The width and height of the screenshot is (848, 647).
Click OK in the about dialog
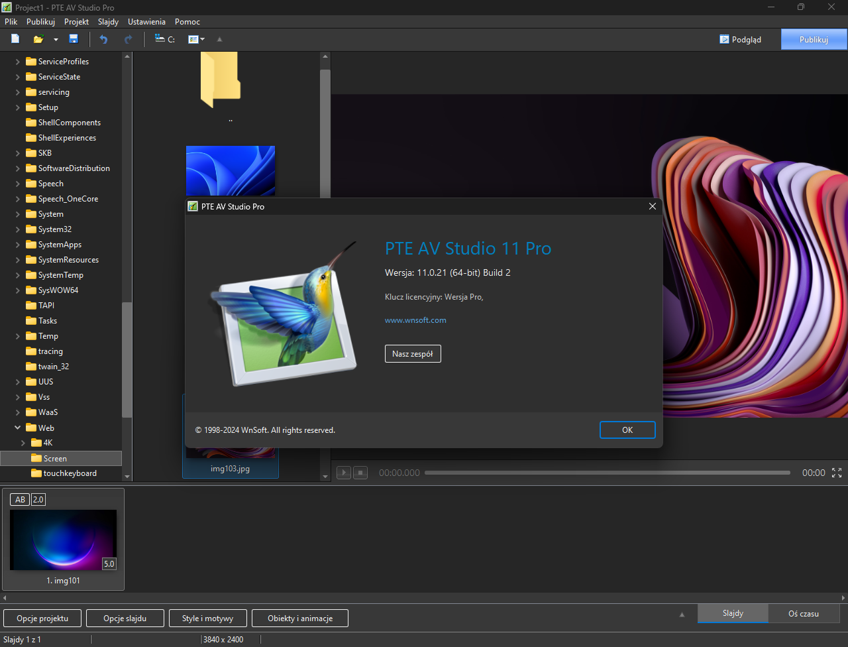coord(627,430)
